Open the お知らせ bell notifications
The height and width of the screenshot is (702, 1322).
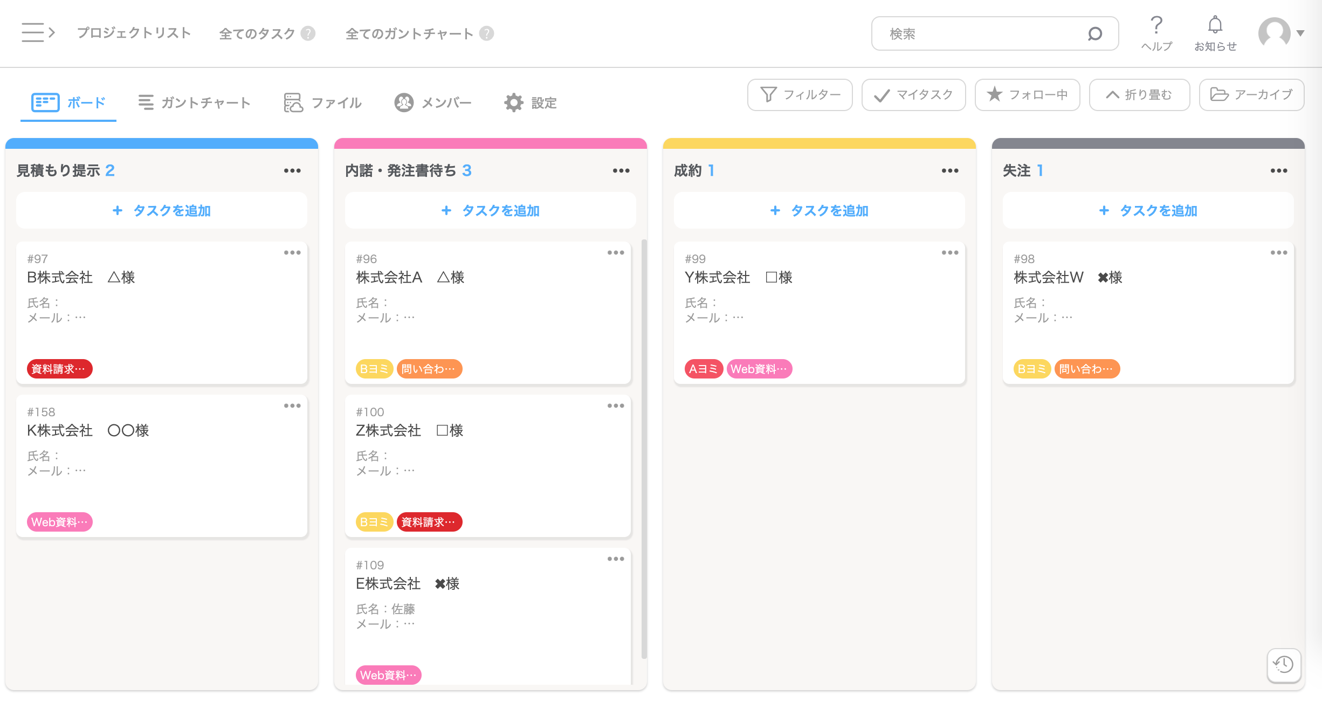(1215, 25)
